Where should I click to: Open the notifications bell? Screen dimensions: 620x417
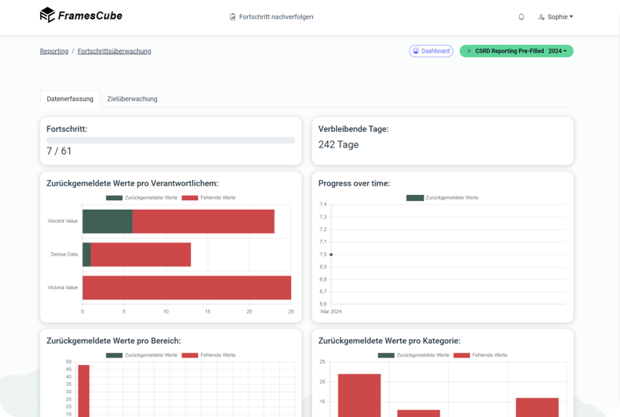click(521, 17)
